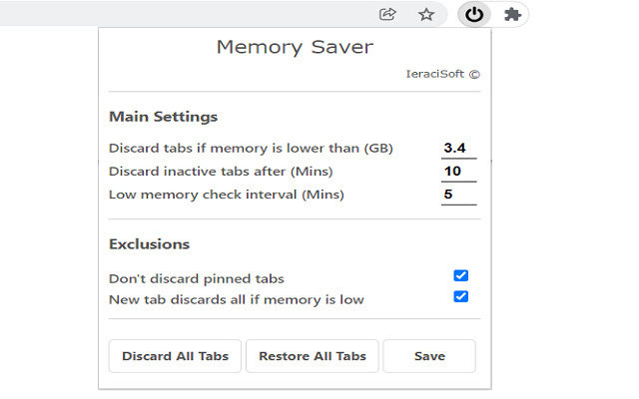639x399 pixels.
Task: Select the Low memory check interval field
Action: click(x=458, y=195)
